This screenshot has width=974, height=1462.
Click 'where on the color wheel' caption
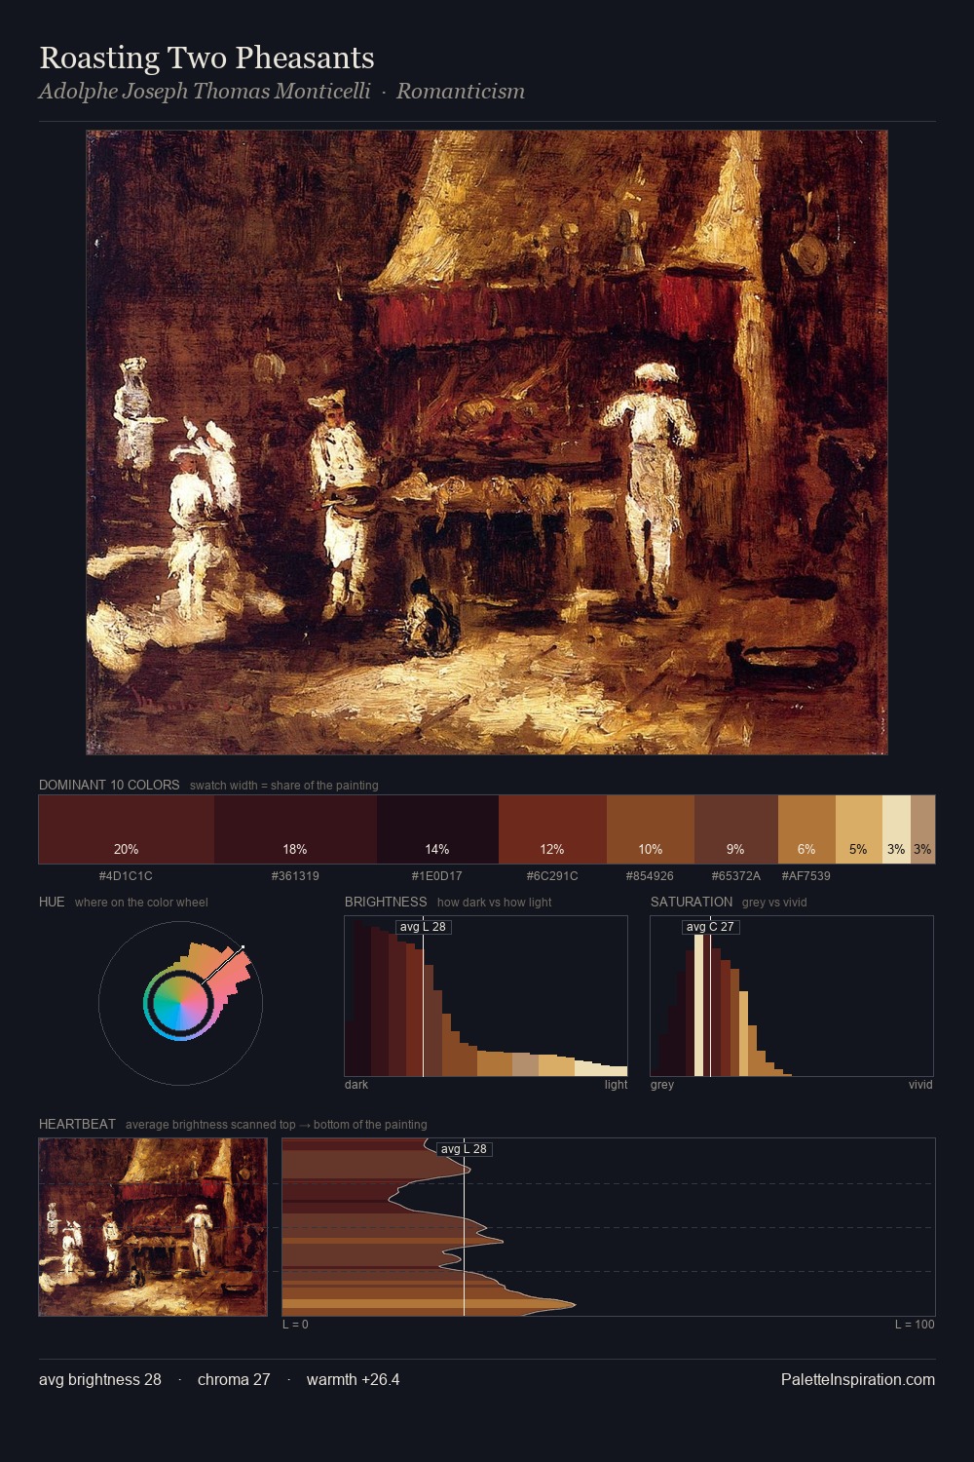[x=141, y=902]
